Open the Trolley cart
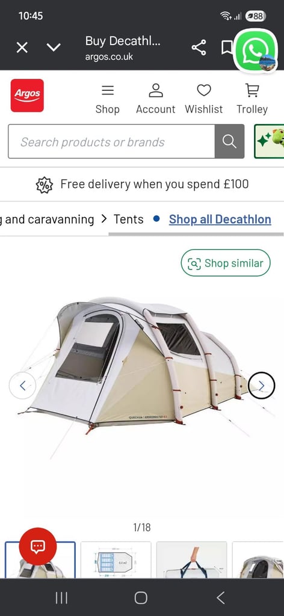This screenshot has height=616, width=284. coord(252,99)
